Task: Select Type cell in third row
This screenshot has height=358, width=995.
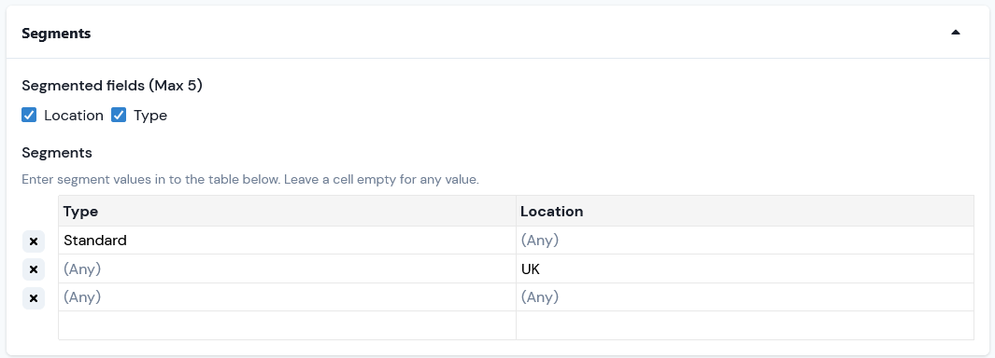Action: [x=288, y=297]
